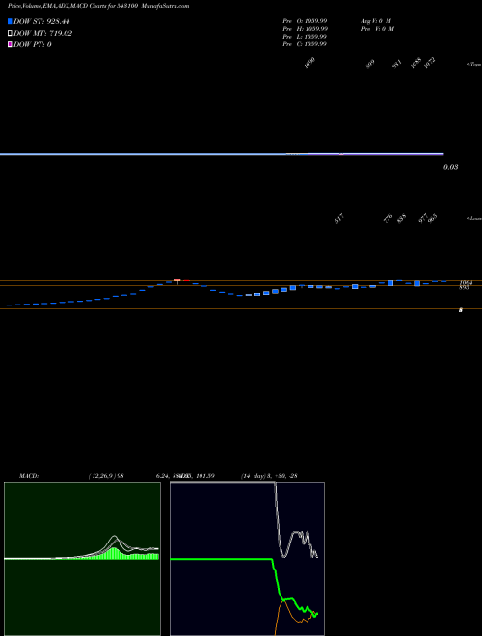Click the MACD indicator chart panel
This screenshot has height=636, width=482.
pos(82,559)
